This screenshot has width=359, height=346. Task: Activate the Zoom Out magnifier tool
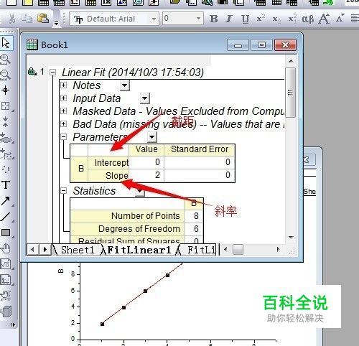pos(5,75)
